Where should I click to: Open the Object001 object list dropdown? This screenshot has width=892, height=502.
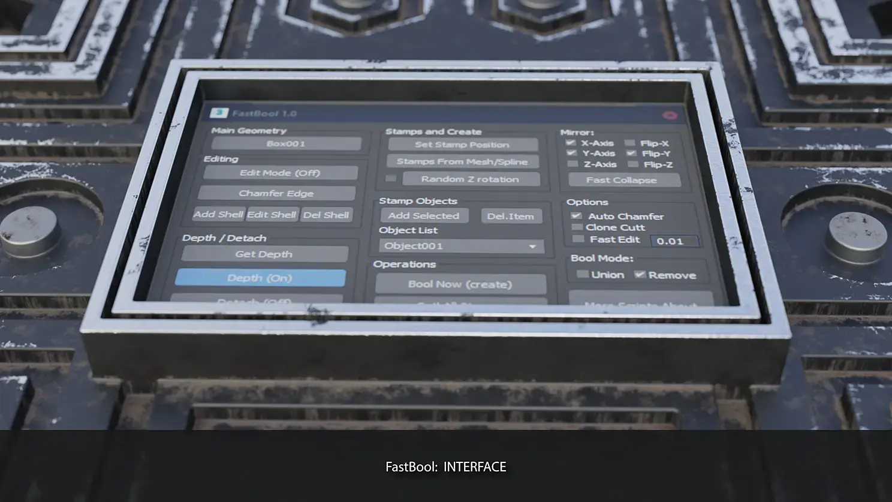click(x=462, y=246)
